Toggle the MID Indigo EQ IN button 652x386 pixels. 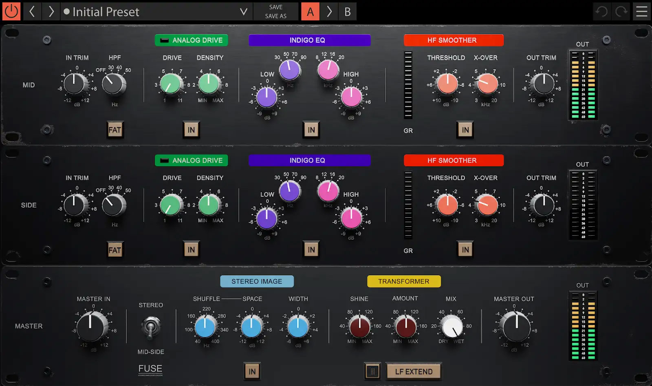(311, 130)
